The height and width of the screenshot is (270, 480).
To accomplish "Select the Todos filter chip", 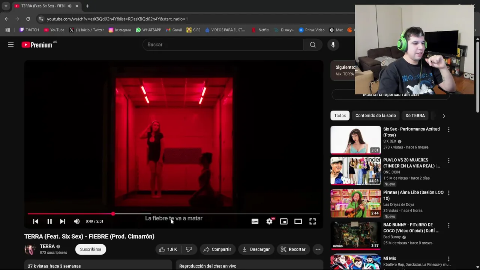I will click(x=340, y=115).
